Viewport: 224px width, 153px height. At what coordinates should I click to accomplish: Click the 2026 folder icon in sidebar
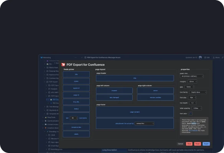(x=49, y=135)
